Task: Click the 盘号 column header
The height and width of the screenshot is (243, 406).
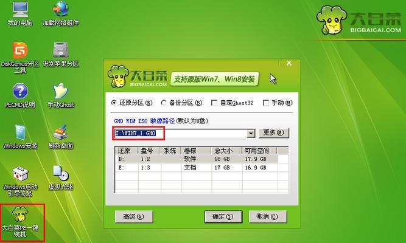Action: tap(149, 151)
